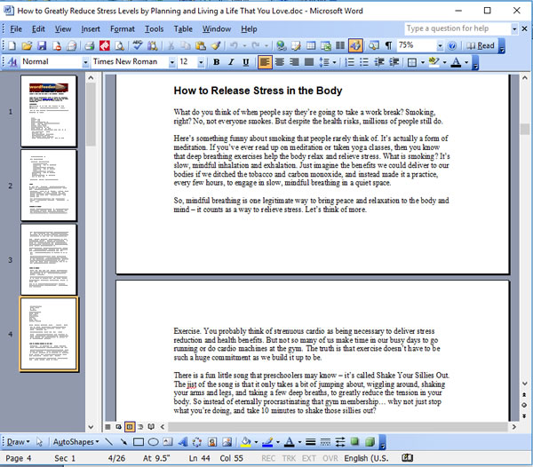This screenshot has width=533, height=467.
Task: Open the Draw menu dropdown
Action: (x=18, y=442)
